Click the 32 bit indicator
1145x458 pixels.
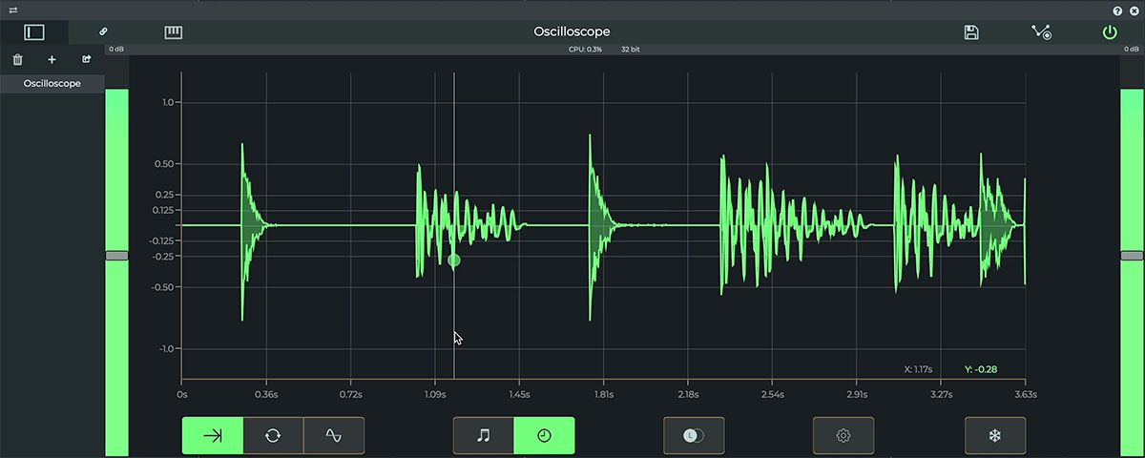pyautogui.click(x=631, y=49)
